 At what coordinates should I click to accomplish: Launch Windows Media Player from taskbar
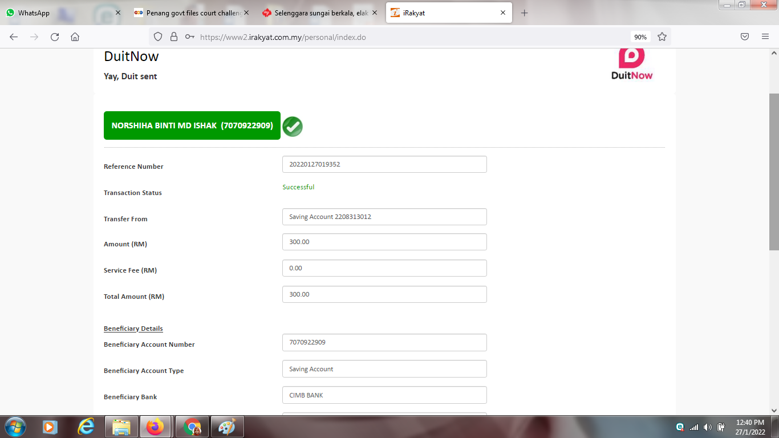pyautogui.click(x=50, y=427)
